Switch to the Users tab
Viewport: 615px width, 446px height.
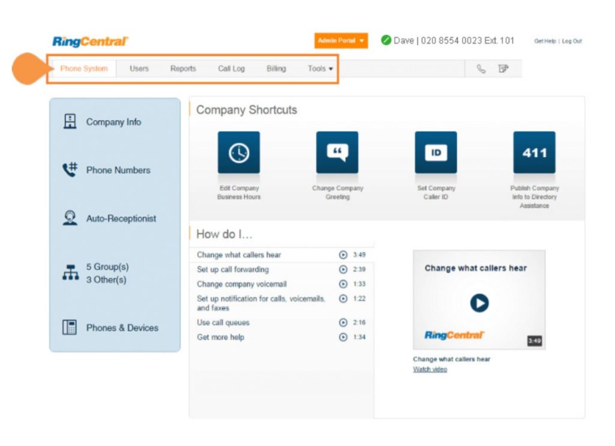click(139, 69)
